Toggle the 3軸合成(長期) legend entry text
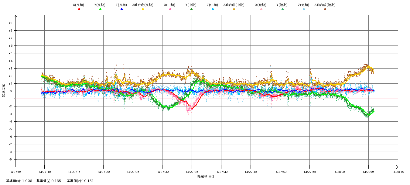Viewport: 410px width, 185px height. tap(142, 5)
